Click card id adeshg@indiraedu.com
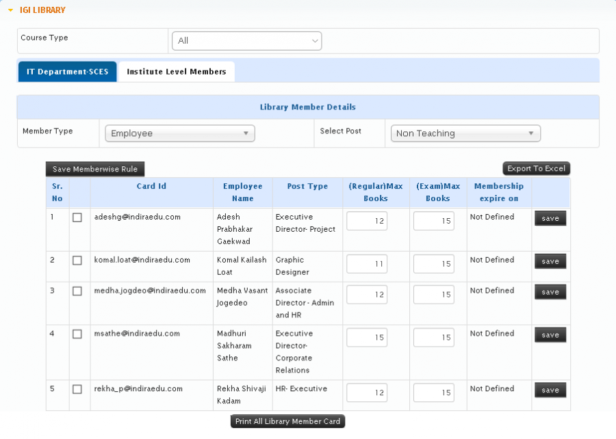 point(138,217)
